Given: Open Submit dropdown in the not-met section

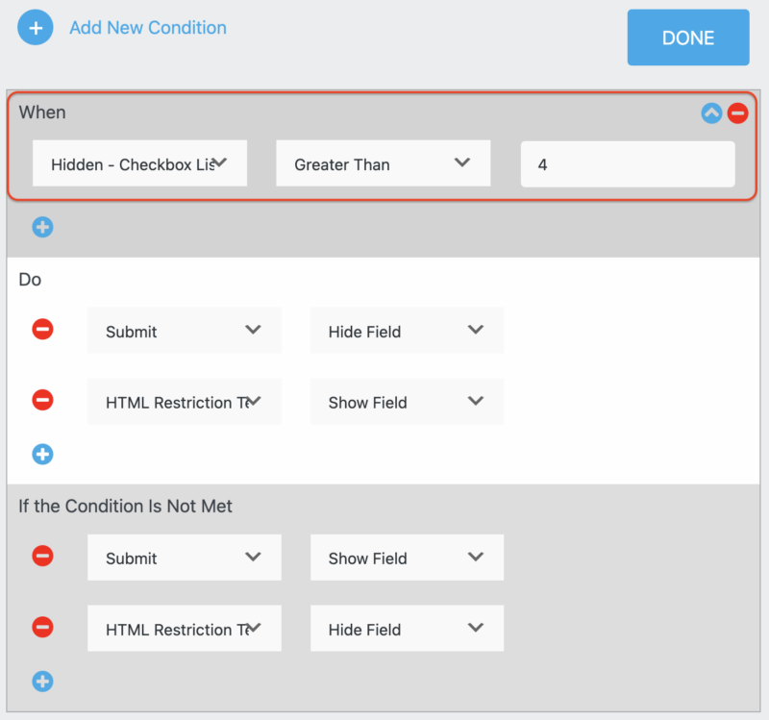Looking at the screenshot, I should [x=184, y=558].
